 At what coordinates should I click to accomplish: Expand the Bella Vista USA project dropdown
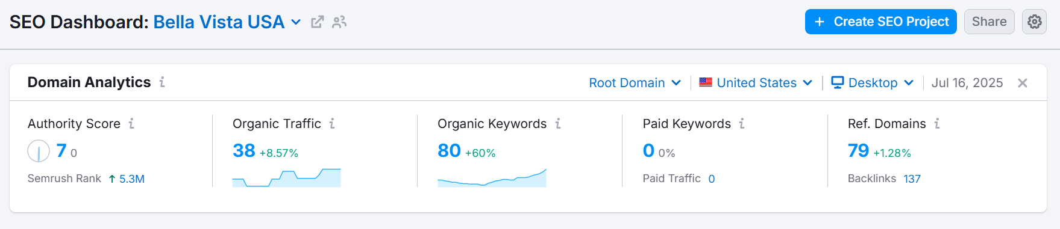(x=296, y=22)
